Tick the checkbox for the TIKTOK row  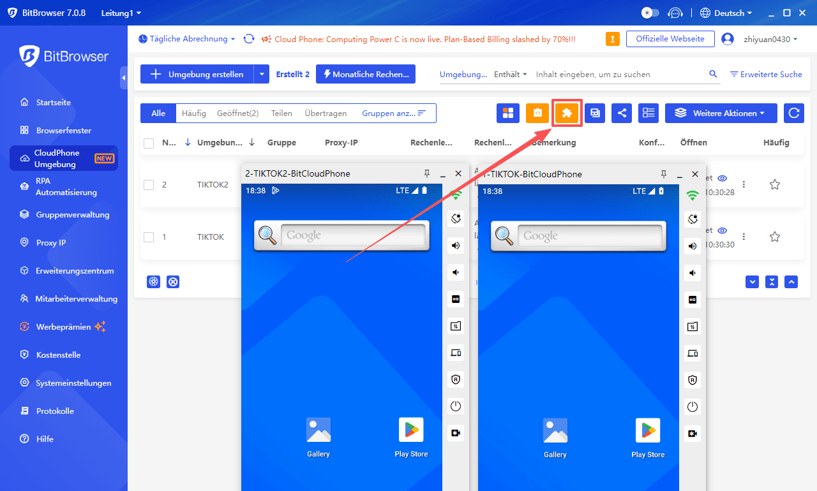point(149,237)
